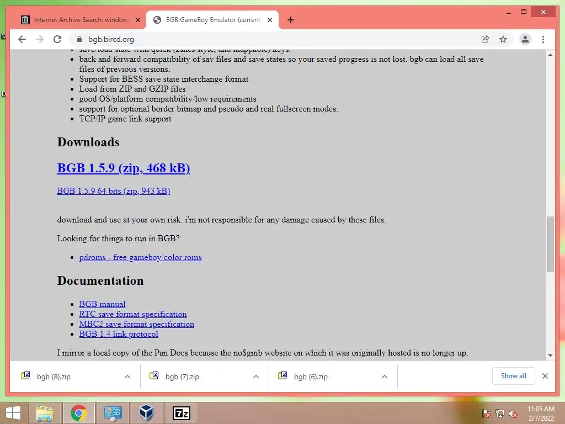Open the Windows Start menu
The image size is (565, 424).
[x=13, y=413]
